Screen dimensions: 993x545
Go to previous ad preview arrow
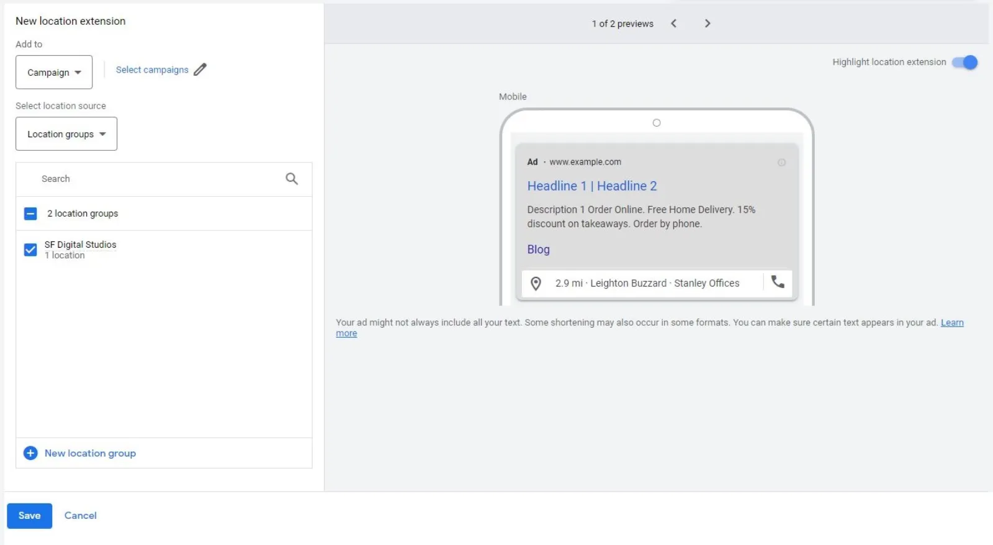[673, 24]
